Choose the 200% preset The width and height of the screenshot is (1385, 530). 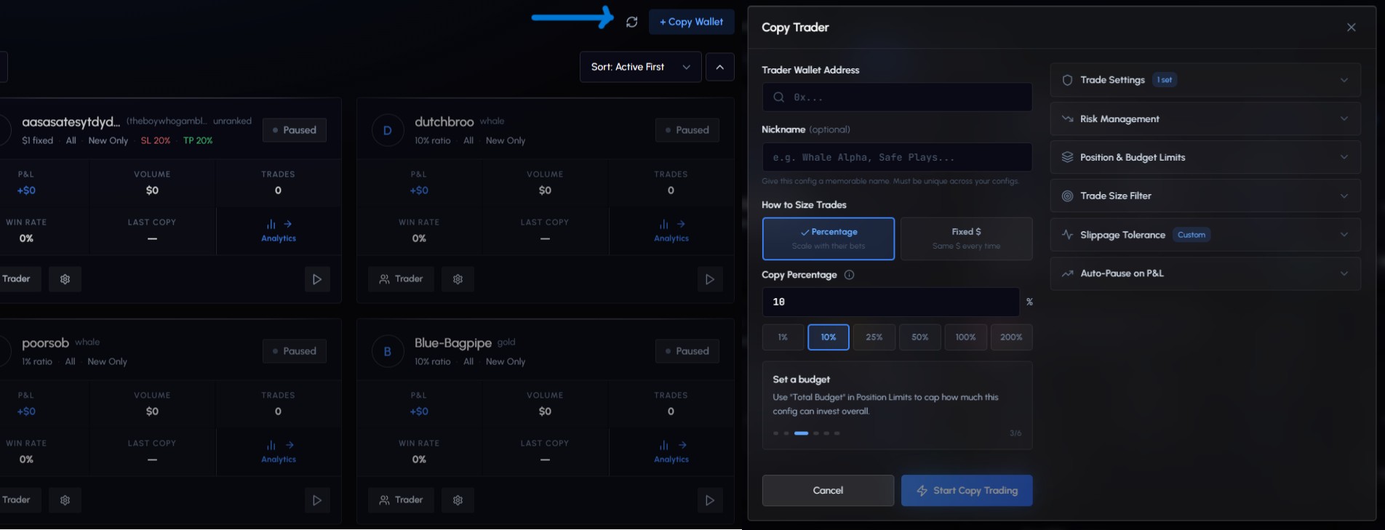tap(1011, 337)
